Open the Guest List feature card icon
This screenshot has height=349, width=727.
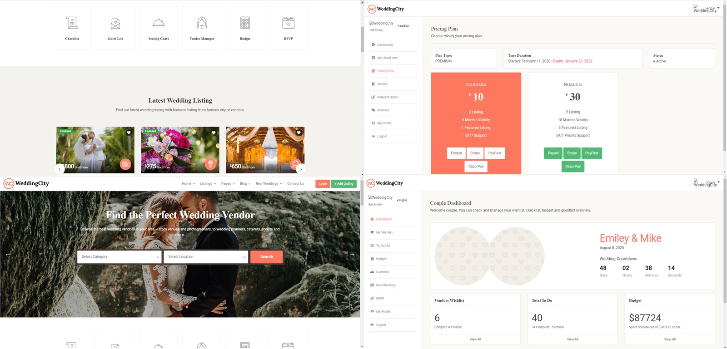tap(115, 23)
